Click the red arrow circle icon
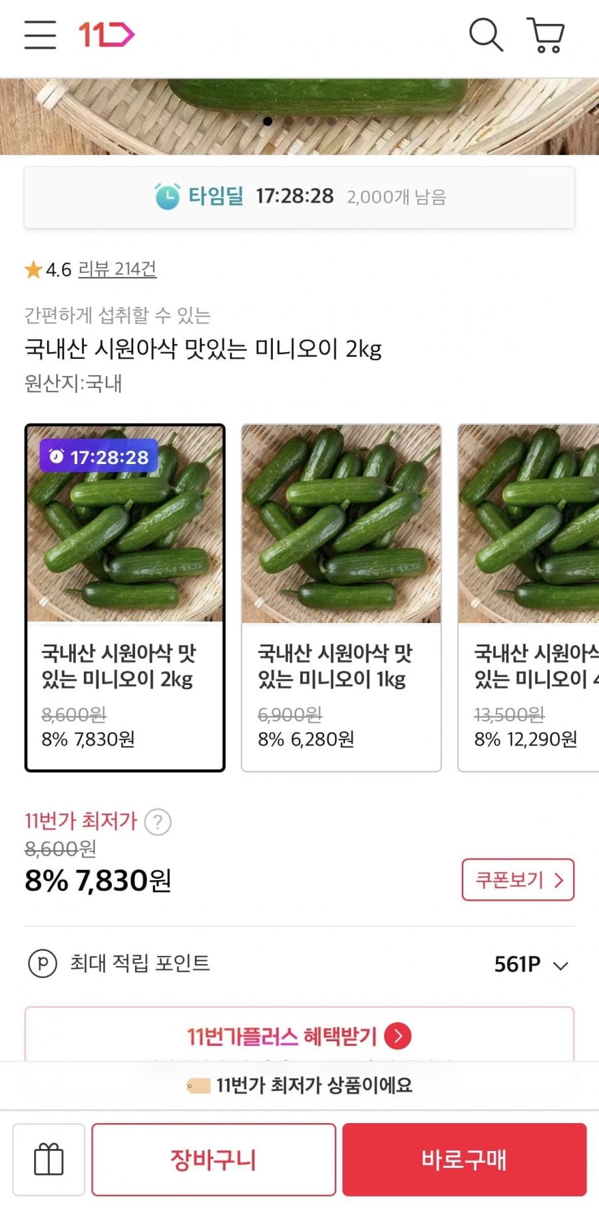This screenshot has height=1209, width=599. (398, 1036)
